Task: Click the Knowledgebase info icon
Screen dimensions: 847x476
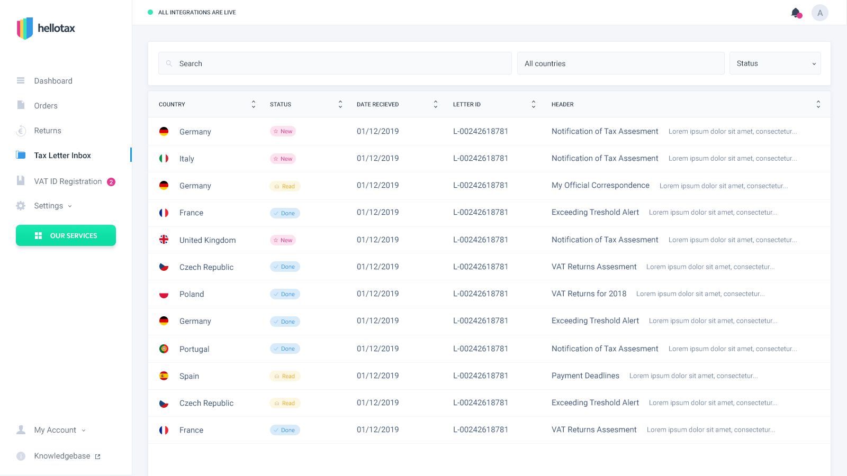Action: pos(21,456)
